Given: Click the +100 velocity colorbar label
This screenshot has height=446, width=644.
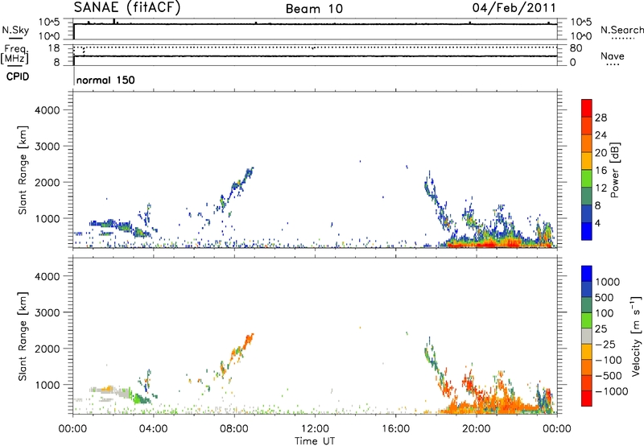Looking at the screenshot, I should coord(605,313).
